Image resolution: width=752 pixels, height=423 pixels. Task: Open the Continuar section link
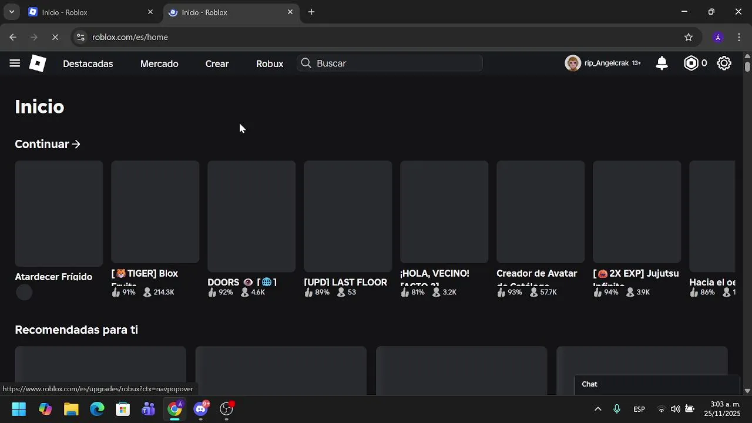click(48, 144)
